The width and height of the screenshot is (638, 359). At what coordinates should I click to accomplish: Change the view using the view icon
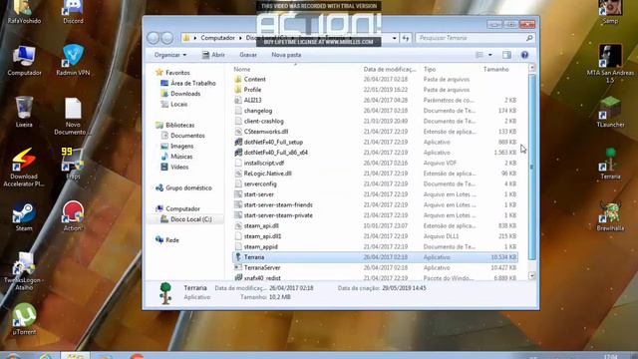coord(479,55)
